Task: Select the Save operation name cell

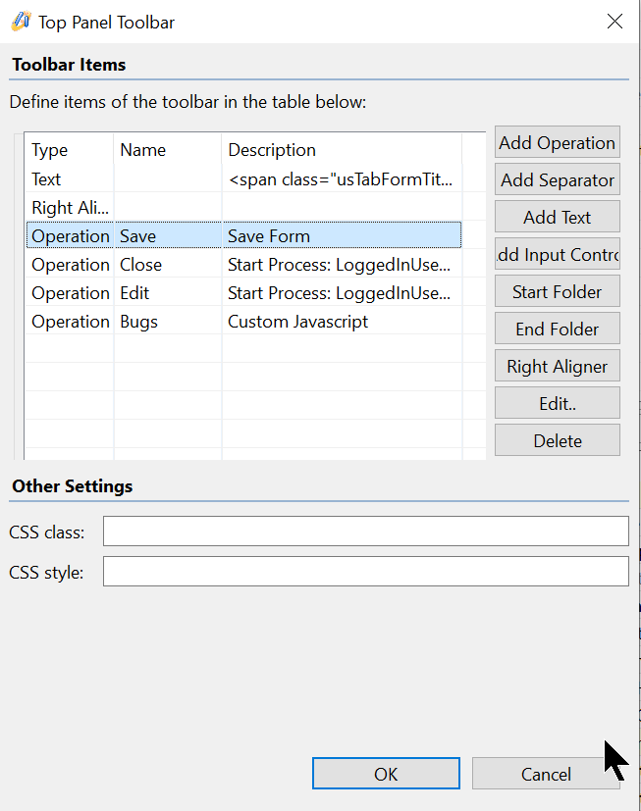Action: 168,236
